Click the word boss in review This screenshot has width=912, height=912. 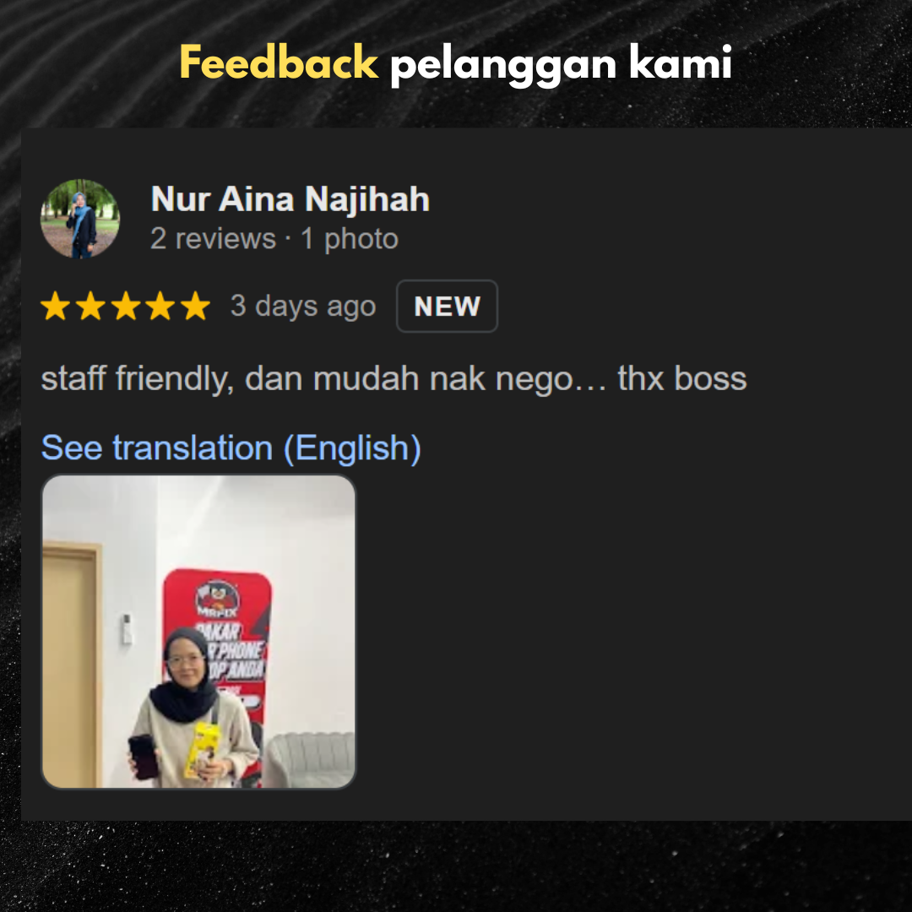tap(710, 378)
